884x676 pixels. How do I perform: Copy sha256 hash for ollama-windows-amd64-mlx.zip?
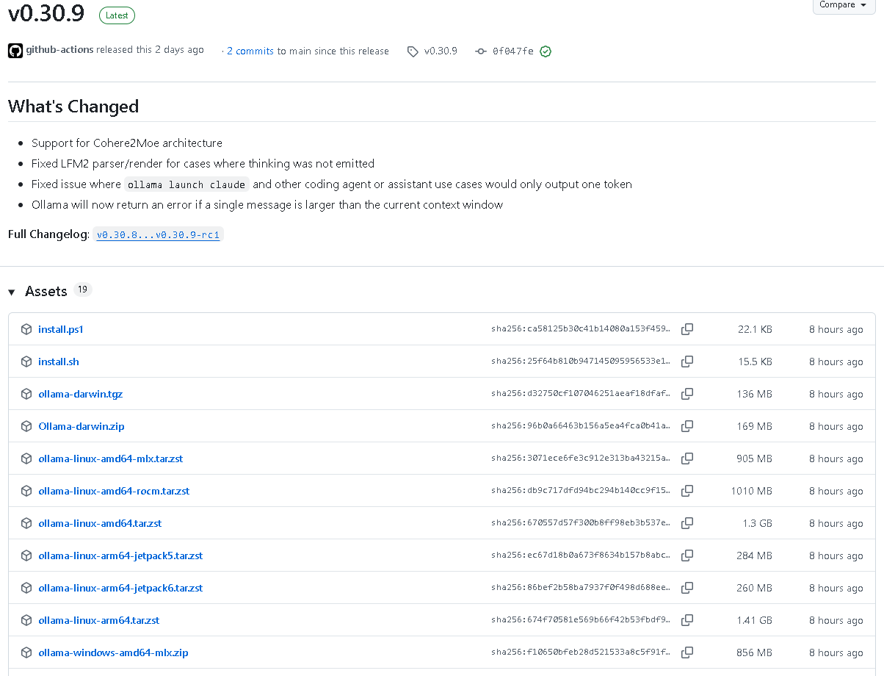[687, 652]
